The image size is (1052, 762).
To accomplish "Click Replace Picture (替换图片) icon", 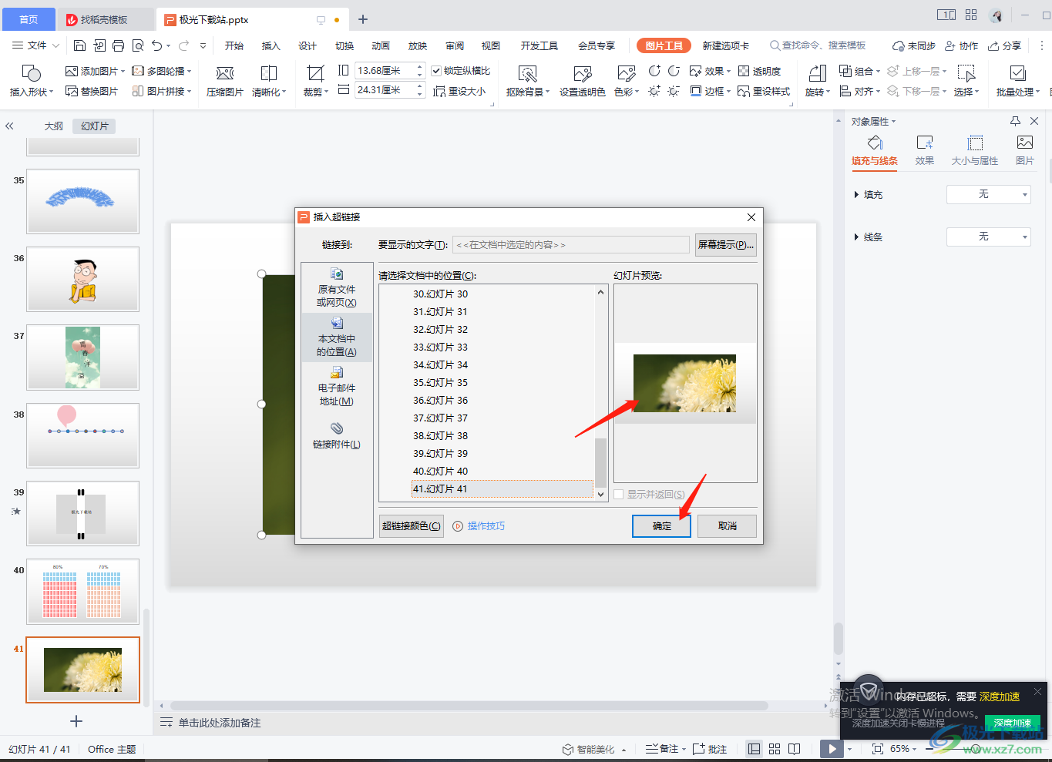I will (x=72, y=91).
